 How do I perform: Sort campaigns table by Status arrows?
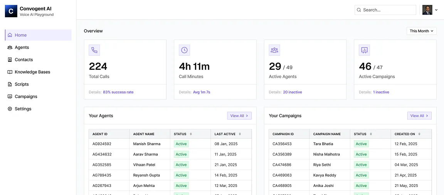click(371, 134)
